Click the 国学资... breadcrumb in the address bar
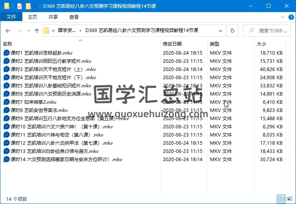The image size is (296, 204). (x=67, y=31)
